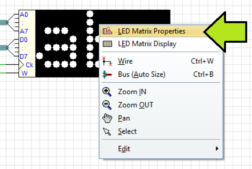252x169 pixels.
Task: Click the Zoom OUT magnifier icon
Action: coord(107,105)
